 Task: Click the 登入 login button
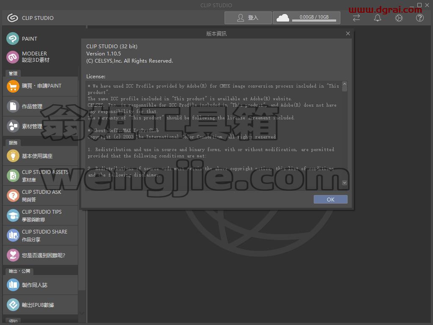[x=248, y=18]
